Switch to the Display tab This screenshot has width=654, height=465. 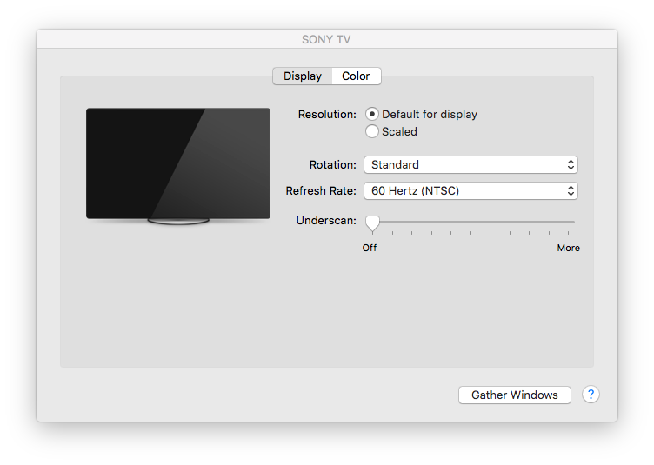pyautogui.click(x=303, y=76)
